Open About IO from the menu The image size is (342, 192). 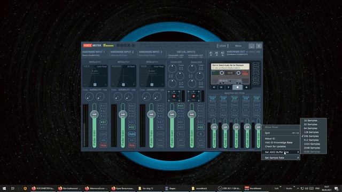[x=281, y=139]
